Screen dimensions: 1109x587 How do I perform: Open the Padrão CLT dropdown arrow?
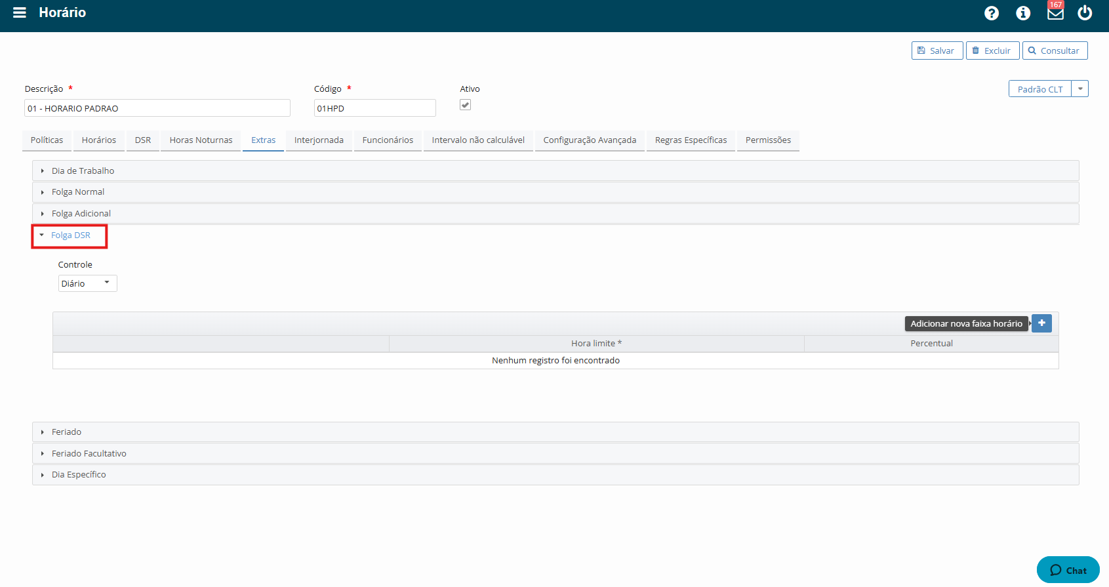(1080, 89)
